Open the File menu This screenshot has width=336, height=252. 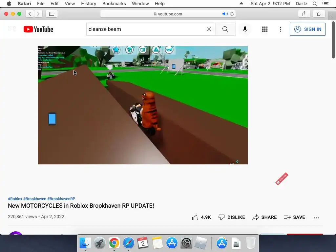coord(41,4)
